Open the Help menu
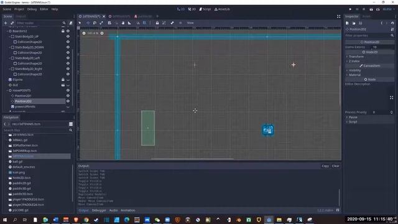Image resolution: width=398 pixels, height=224 pixels. point(55,9)
